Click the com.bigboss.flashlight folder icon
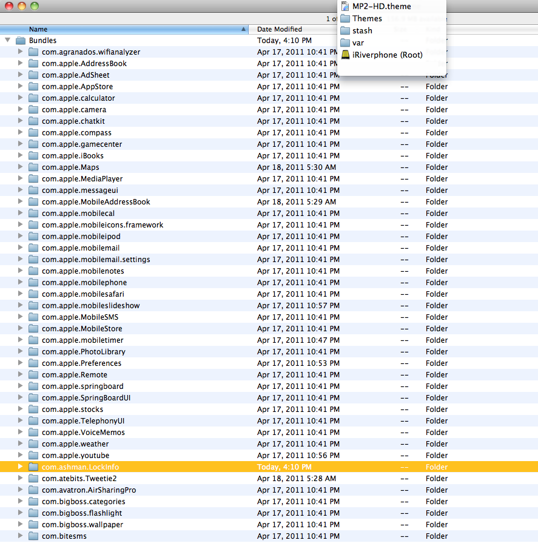Screen dimensions: 538x543 tap(33, 513)
